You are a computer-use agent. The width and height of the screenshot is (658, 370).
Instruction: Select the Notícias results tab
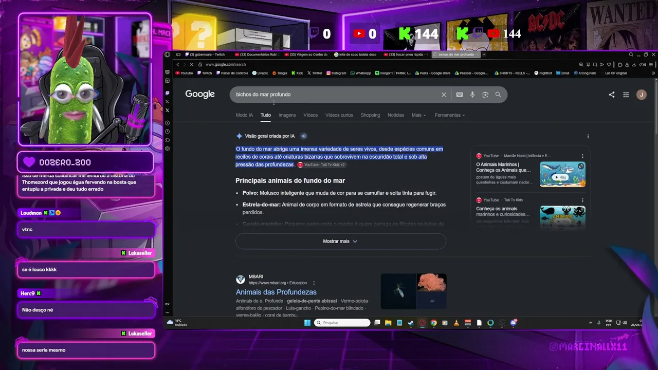(x=396, y=115)
